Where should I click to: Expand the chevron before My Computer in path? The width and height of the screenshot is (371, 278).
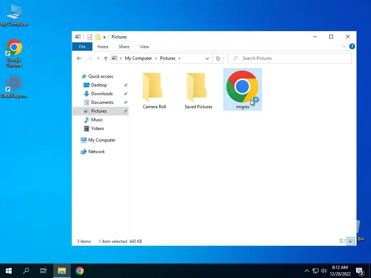click(x=120, y=58)
